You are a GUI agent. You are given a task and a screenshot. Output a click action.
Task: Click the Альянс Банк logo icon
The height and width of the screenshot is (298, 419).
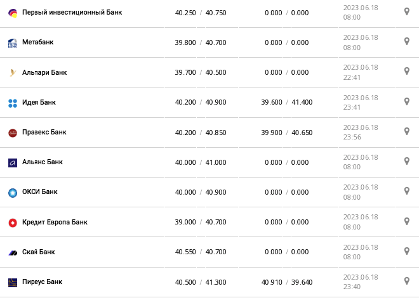[x=12, y=162]
